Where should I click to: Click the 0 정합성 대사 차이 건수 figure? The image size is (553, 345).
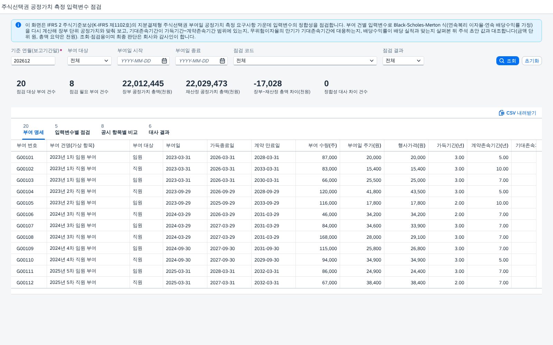pos(327,83)
